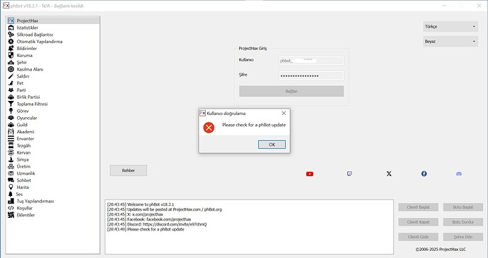Click the Otomatik Yapılandırma gear icon
This screenshot has height=258, width=488.
[11, 42]
